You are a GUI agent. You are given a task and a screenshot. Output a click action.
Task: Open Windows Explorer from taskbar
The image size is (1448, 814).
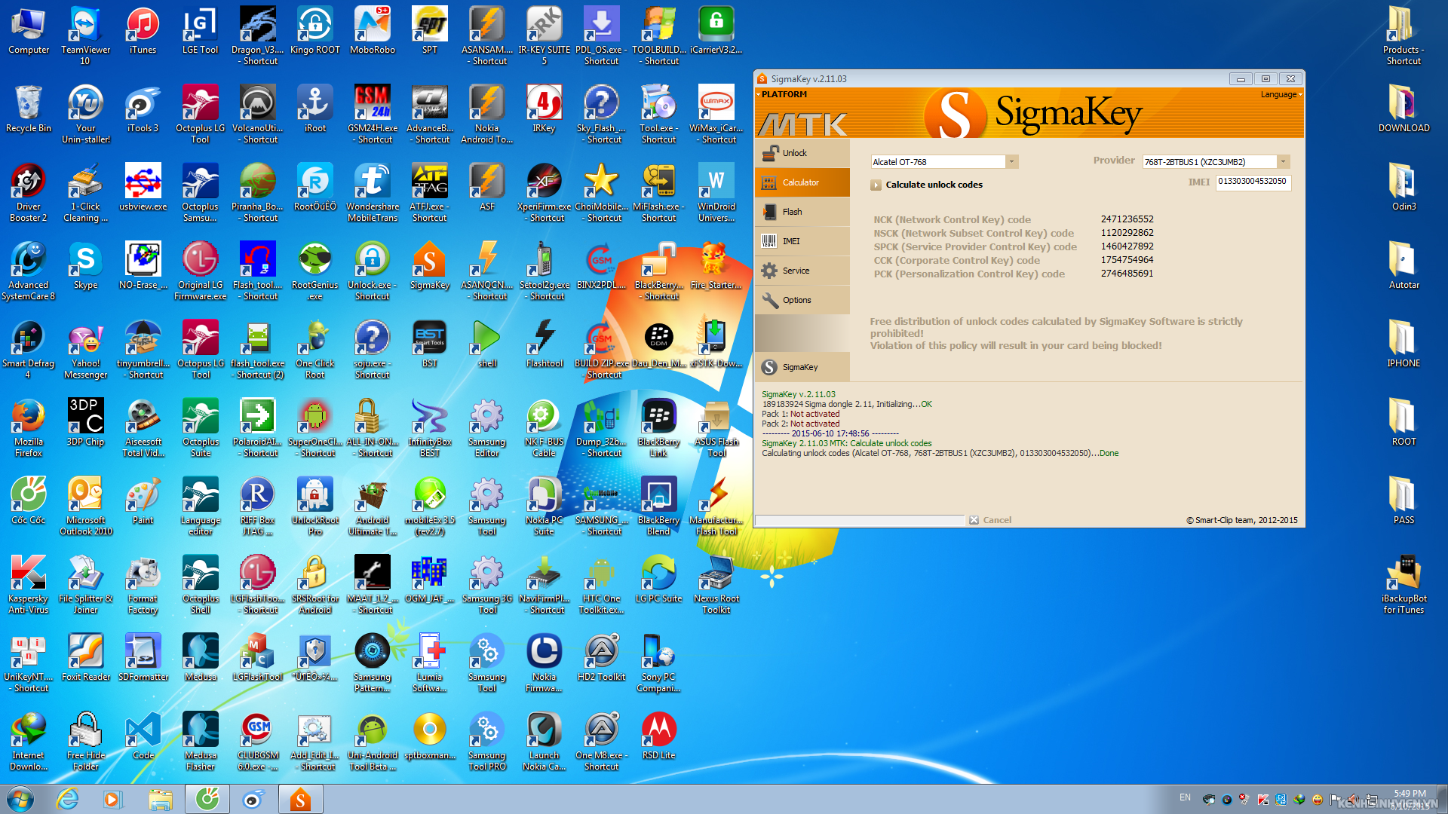pyautogui.click(x=160, y=799)
